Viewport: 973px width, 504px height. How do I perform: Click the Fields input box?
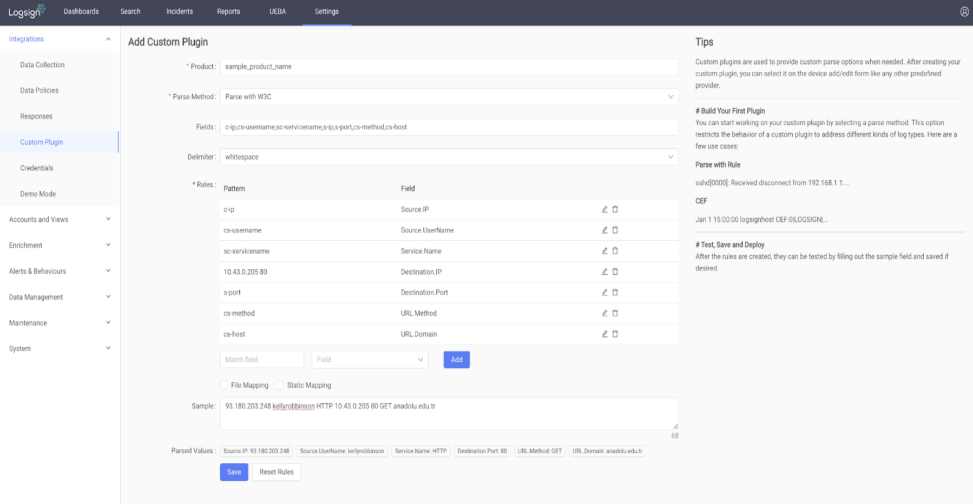point(449,127)
